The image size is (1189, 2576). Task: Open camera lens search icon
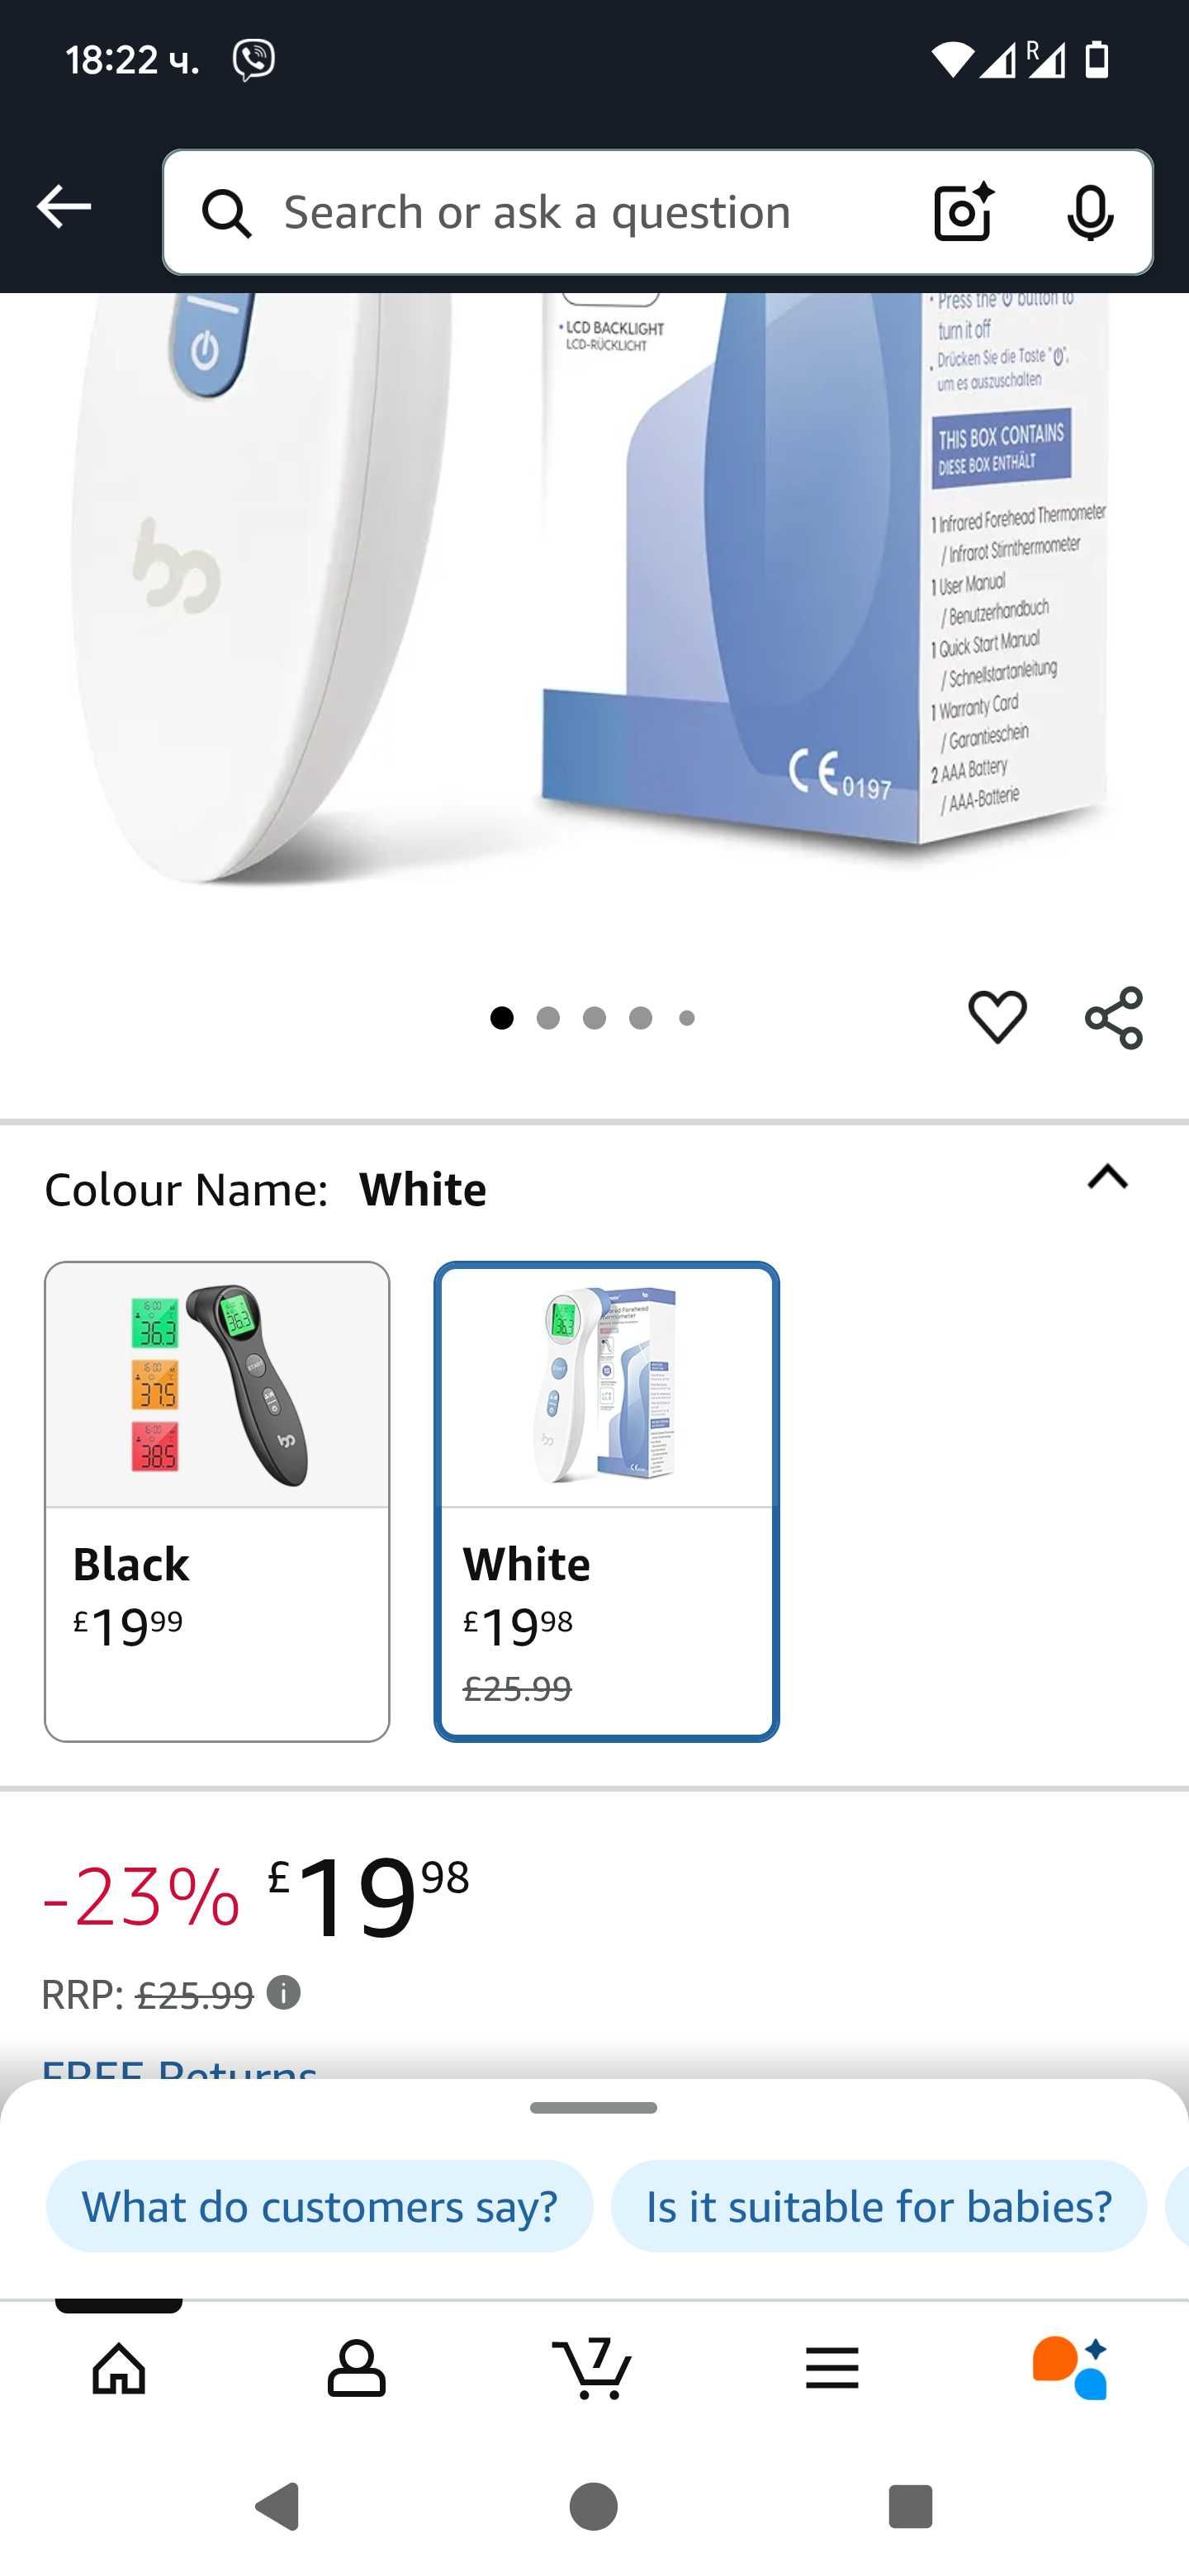tap(964, 212)
